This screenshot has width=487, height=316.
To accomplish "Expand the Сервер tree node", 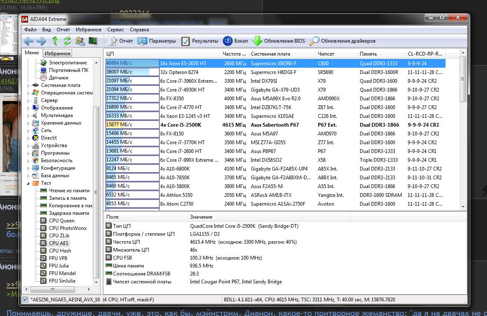I will [28, 100].
